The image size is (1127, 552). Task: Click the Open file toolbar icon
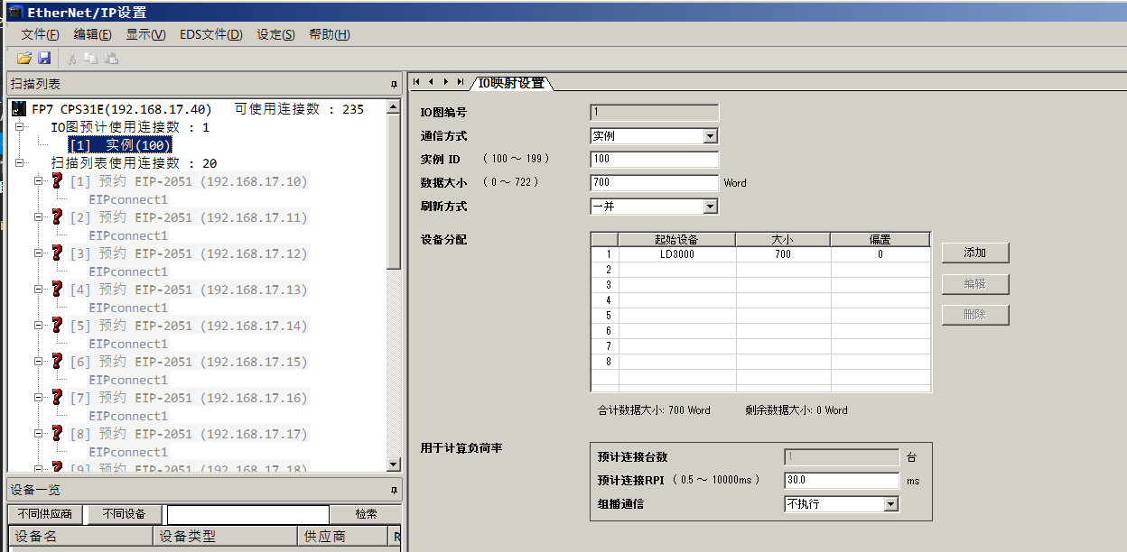tap(23, 58)
